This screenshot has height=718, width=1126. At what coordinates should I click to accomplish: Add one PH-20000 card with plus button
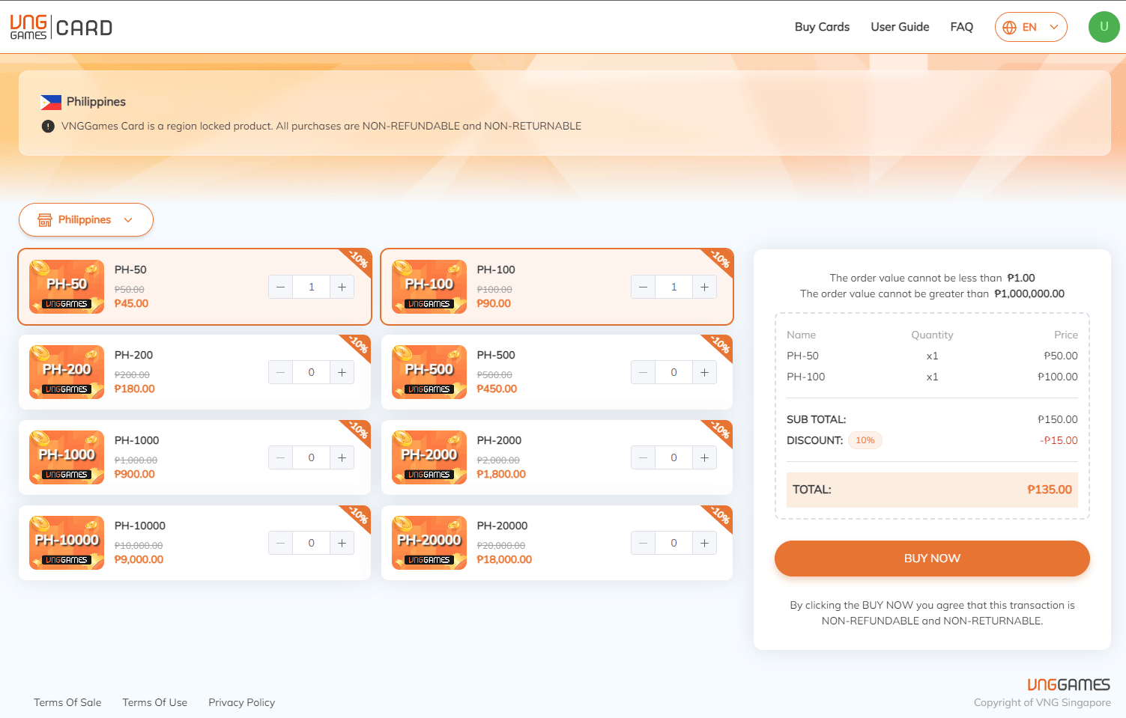pyautogui.click(x=705, y=543)
